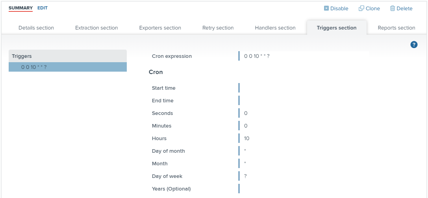Select the SUMMARY view

[x=21, y=8]
